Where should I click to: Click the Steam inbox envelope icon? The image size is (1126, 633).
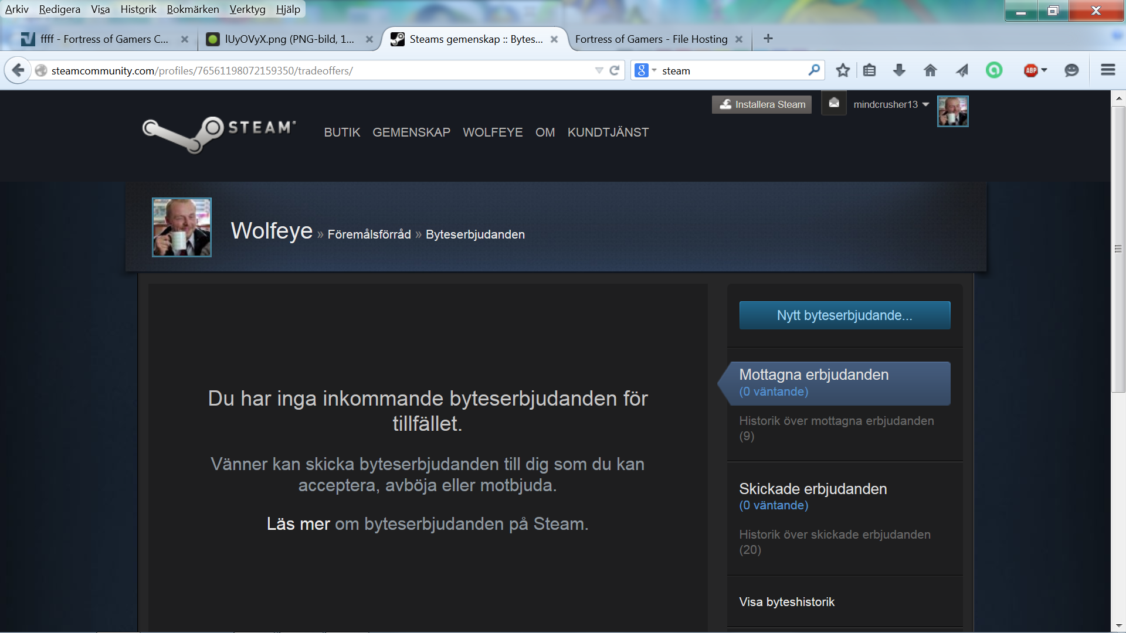(x=833, y=104)
